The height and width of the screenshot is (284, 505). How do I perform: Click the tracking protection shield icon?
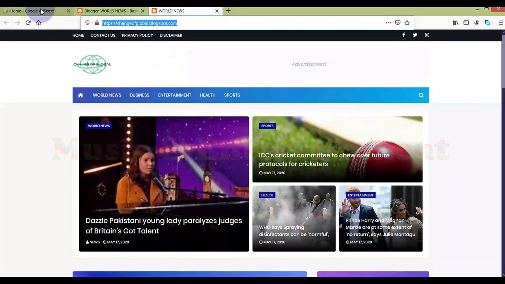pyautogui.click(x=87, y=23)
